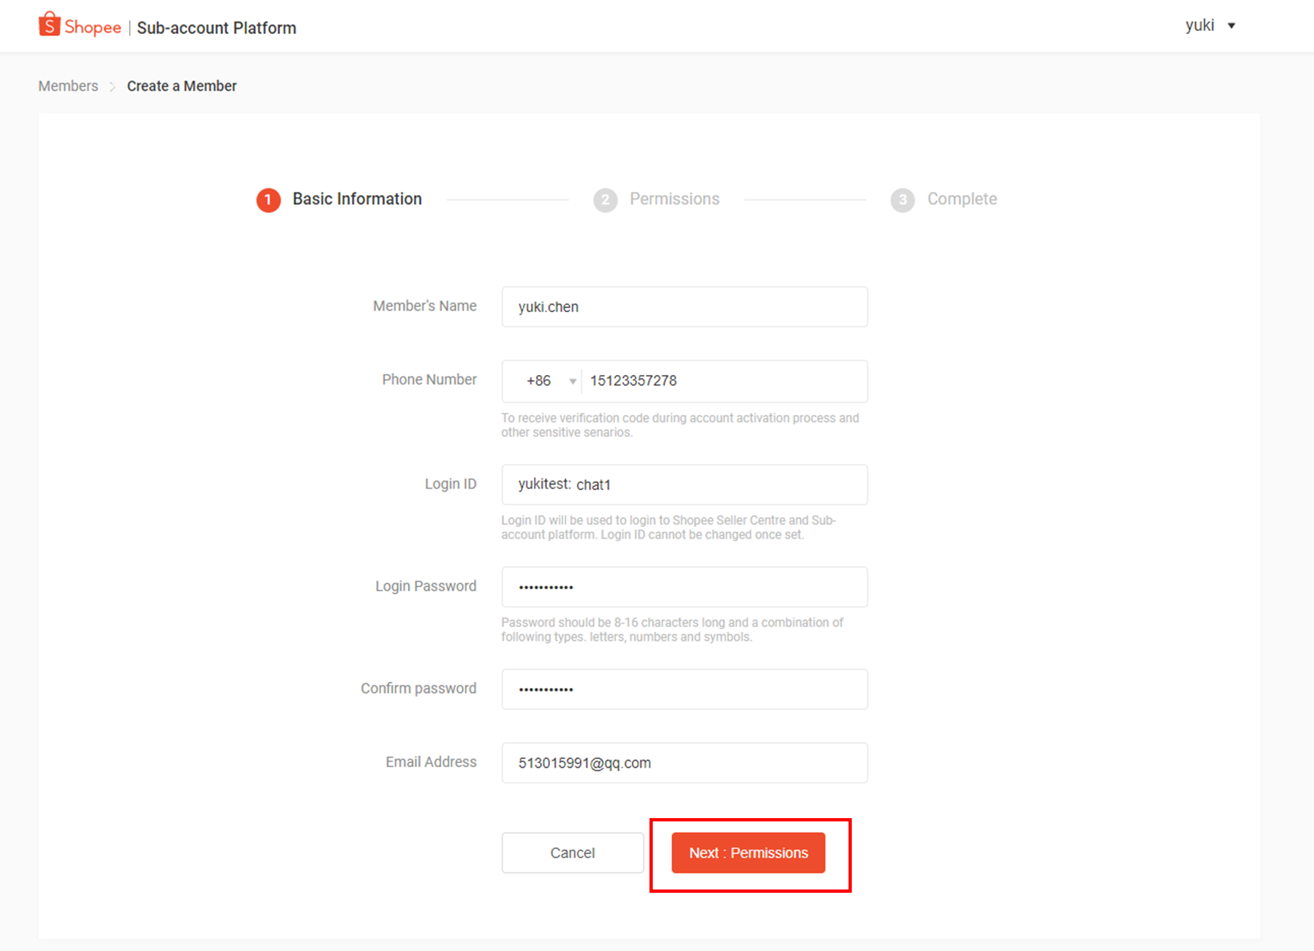Focus the Login Password field
This screenshot has height=951, width=1314.
coord(684,587)
